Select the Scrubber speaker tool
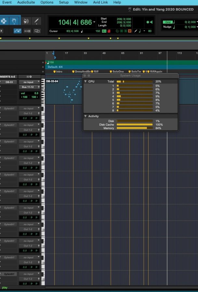This screenshot has width=198, height=292. pos(26,21)
